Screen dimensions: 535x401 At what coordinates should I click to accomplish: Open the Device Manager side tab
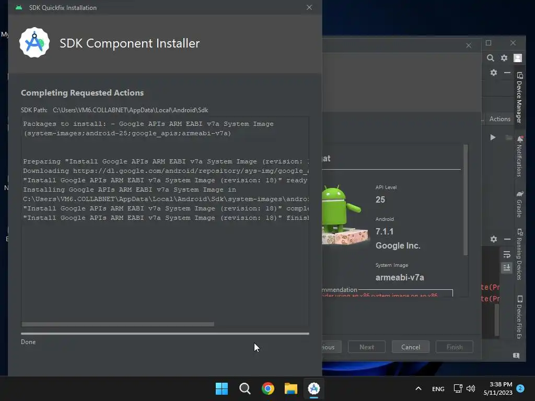[x=519, y=98]
